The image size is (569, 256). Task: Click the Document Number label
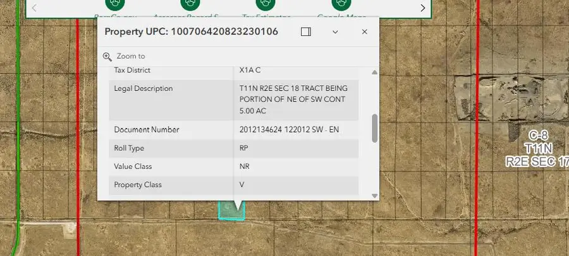coord(147,130)
